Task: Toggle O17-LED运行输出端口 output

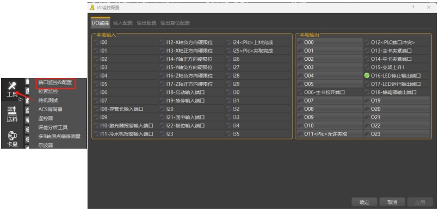Action: tap(397, 84)
